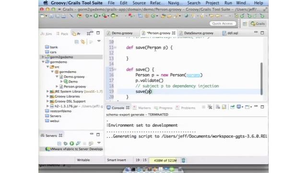Start the server with green Servers icon
The height and width of the screenshot is (173, 307).
point(71,143)
